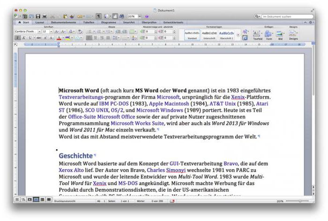Apply superscript formatting
Viewport: 328px width, 221px height.
45,38
